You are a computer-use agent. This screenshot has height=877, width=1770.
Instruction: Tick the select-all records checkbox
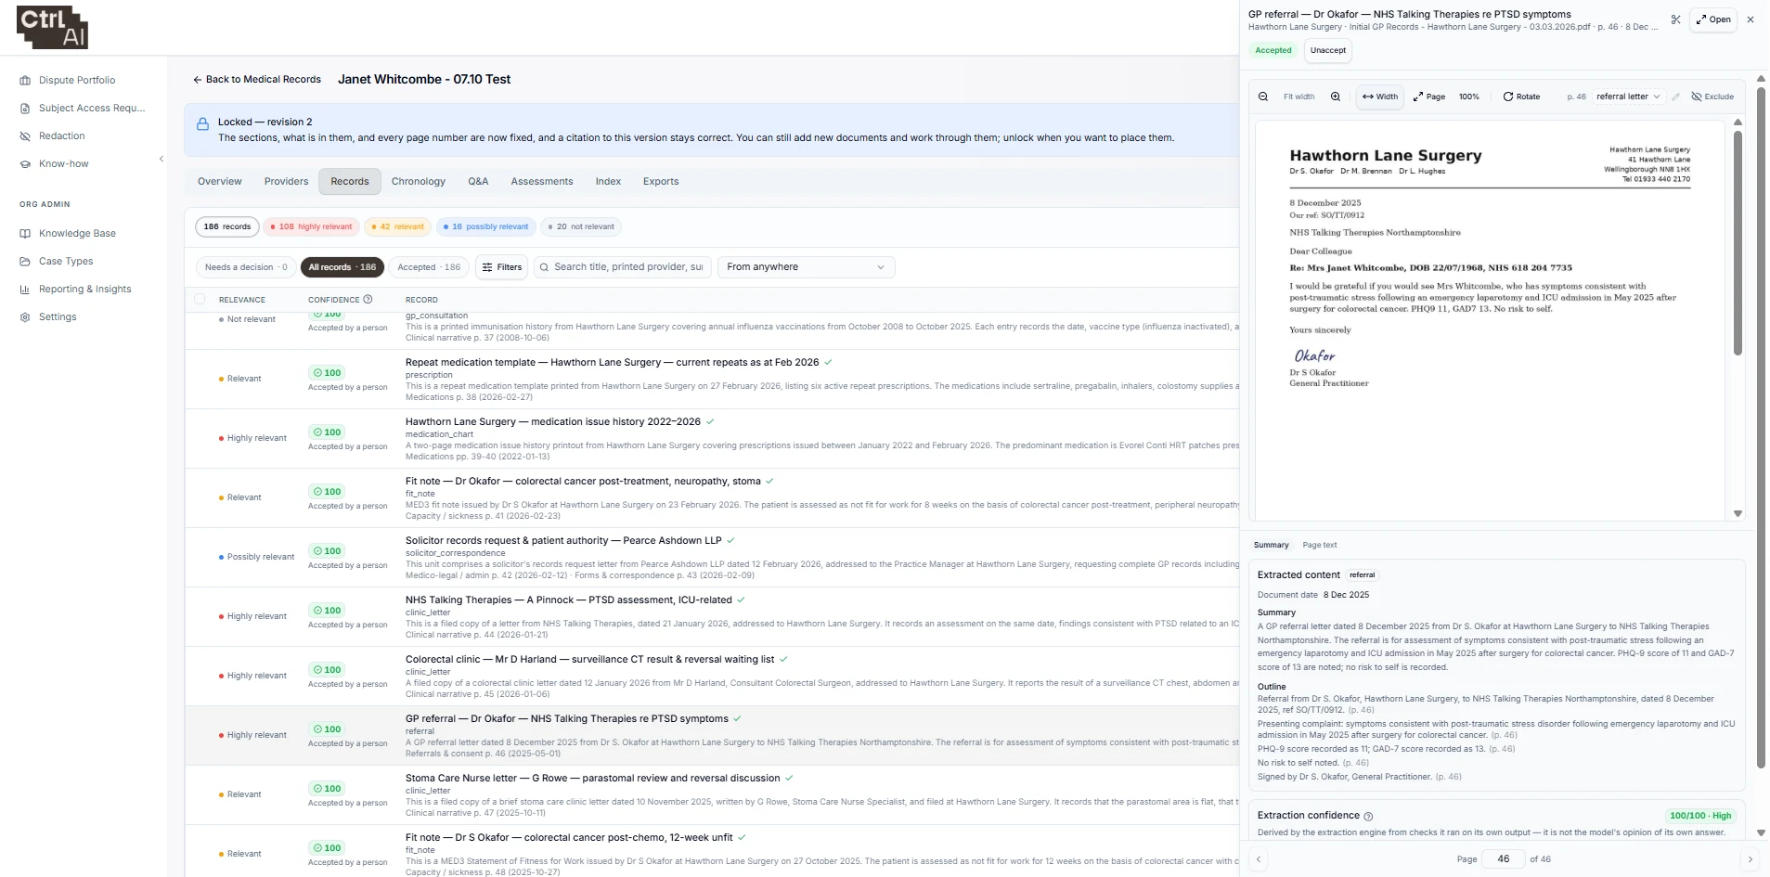point(200,299)
